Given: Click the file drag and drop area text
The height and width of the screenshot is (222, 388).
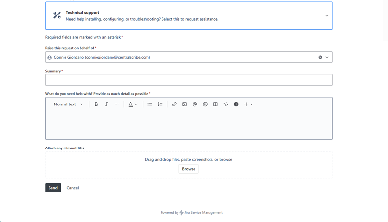Looking at the screenshot, I should pyautogui.click(x=189, y=159).
